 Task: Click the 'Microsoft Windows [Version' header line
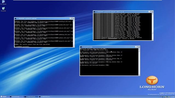pos(93,49)
